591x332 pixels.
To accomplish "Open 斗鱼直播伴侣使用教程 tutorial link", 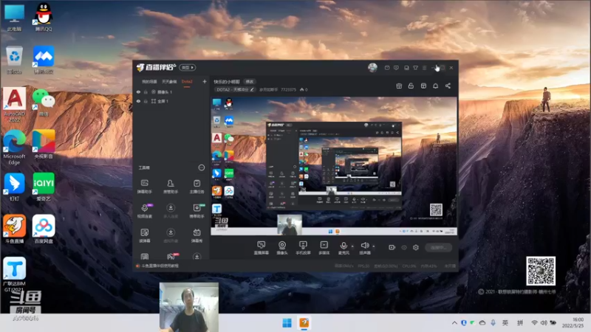I will click(160, 266).
